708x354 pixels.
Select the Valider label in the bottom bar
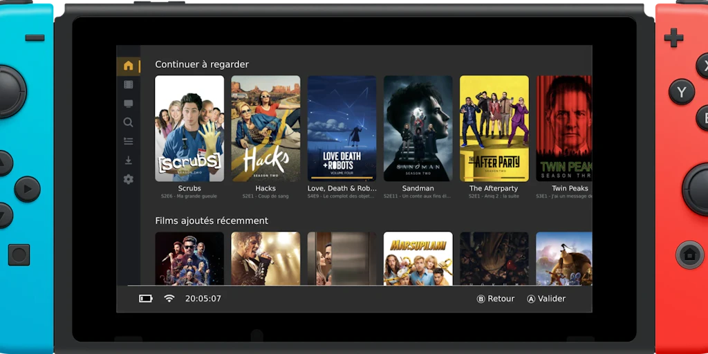[x=551, y=299]
